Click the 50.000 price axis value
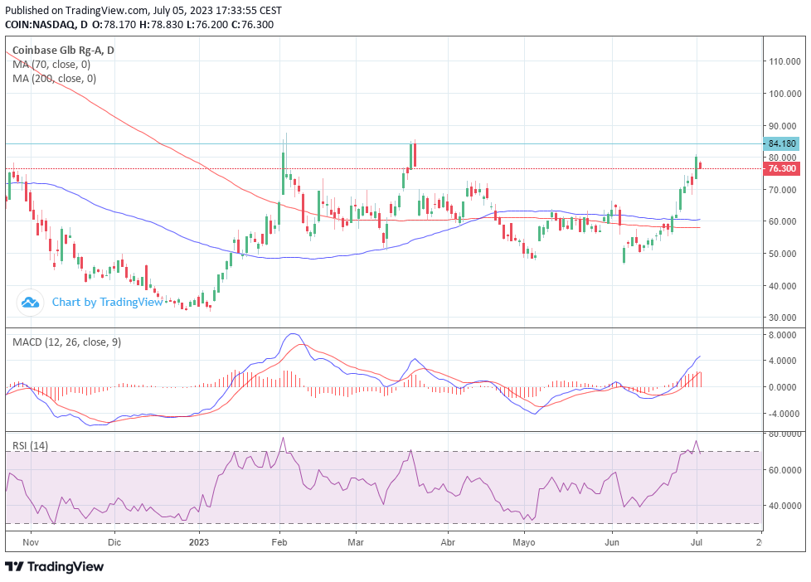This screenshot has width=811, height=582. pyautogui.click(x=783, y=254)
